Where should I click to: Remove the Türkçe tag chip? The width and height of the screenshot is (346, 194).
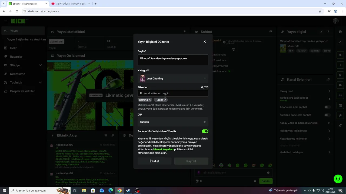coord(165,100)
